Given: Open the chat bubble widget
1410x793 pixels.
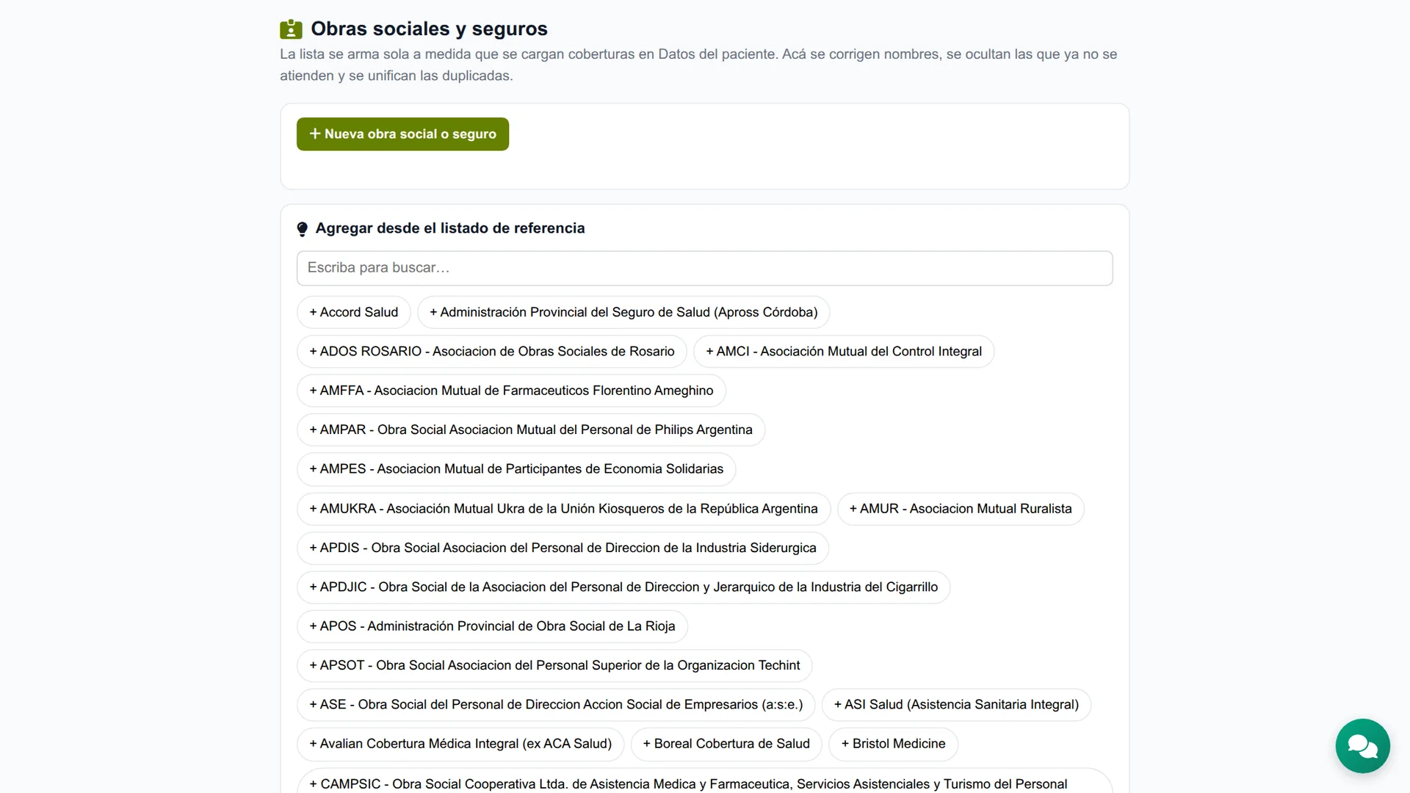Looking at the screenshot, I should pos(1362,746).
